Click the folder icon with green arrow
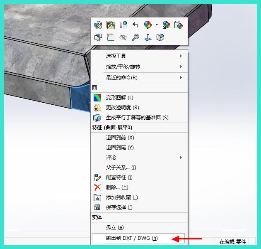 [111, 25]
